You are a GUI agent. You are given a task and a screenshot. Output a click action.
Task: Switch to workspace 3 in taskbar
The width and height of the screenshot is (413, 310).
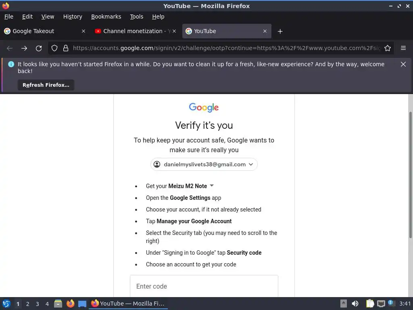point(38,304)
